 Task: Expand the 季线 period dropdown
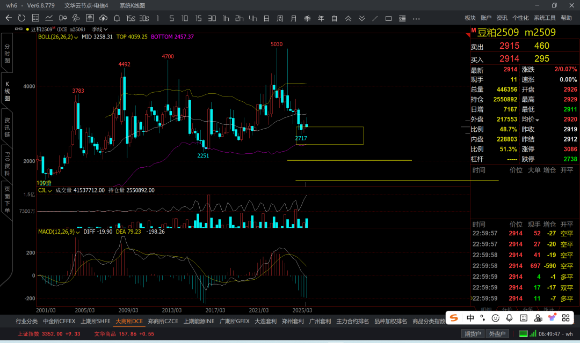(x=100, y=29)
